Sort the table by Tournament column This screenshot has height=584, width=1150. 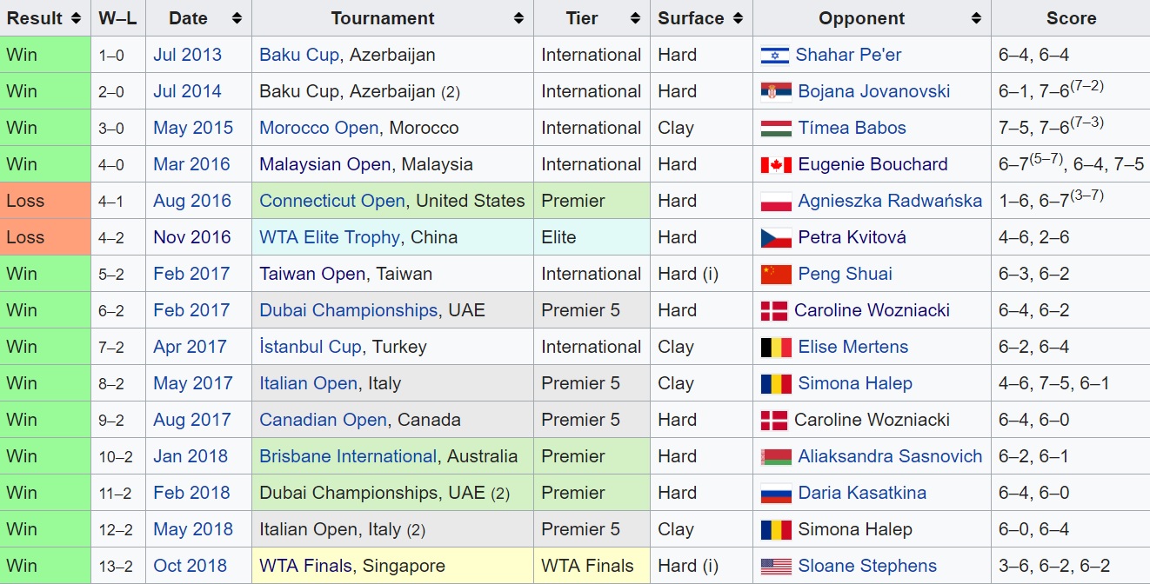[x=518, y=18]
